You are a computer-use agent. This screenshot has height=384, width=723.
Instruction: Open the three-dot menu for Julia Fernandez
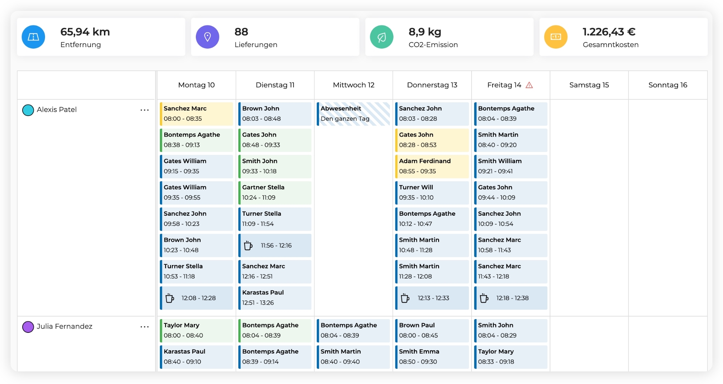pyautogui.click(x=145, y=327)
